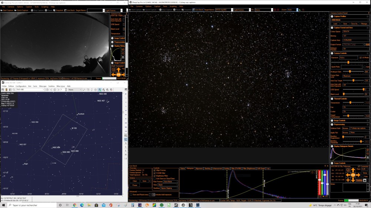This screenshot has height=208, width=371.
Task: Toggle the FWHM Filter checkbox
Action: (x=154, y=173)
